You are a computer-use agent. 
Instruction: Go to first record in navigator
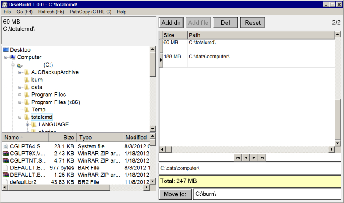[x=238, y=157]
